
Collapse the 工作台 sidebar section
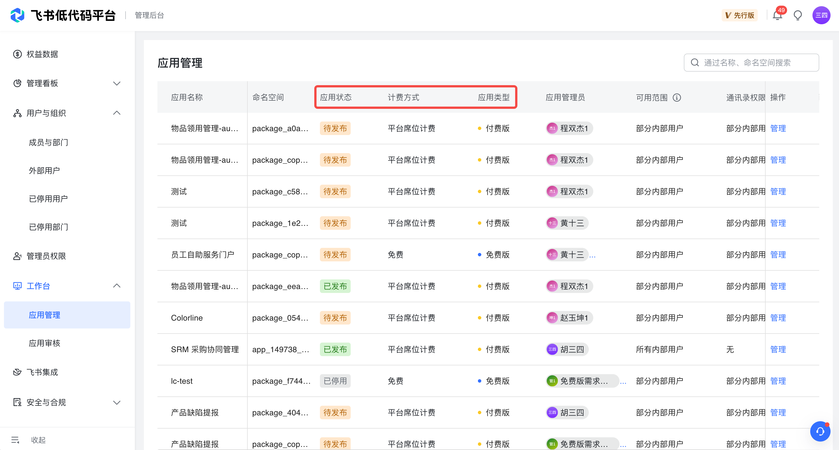click(117, 286)
